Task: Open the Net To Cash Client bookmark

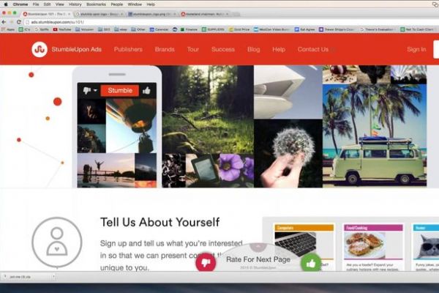Action: (x=417, y=29)
